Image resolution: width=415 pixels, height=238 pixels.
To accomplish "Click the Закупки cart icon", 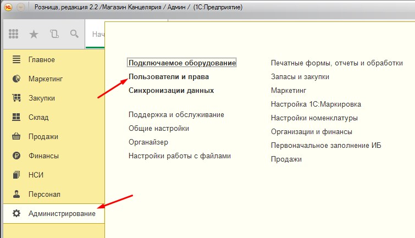I will click(16, 98).
